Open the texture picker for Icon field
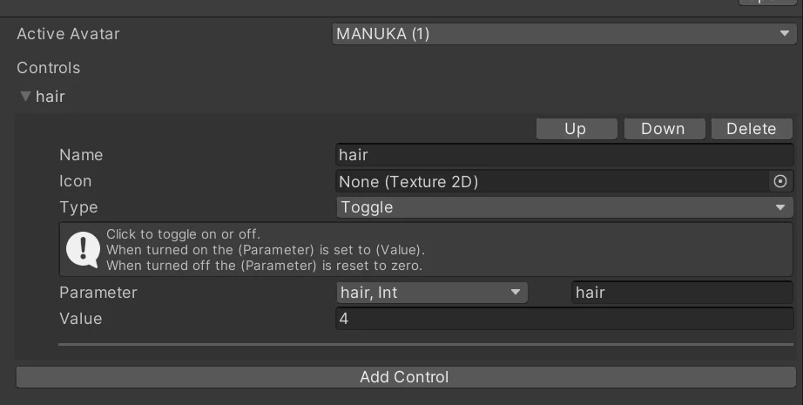This screenshot has height=405, width=803. pos(780,181)
